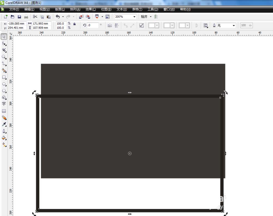Paste from the clipboard
The height and width of the screenshot is (216, 273).
click(49, 17)
